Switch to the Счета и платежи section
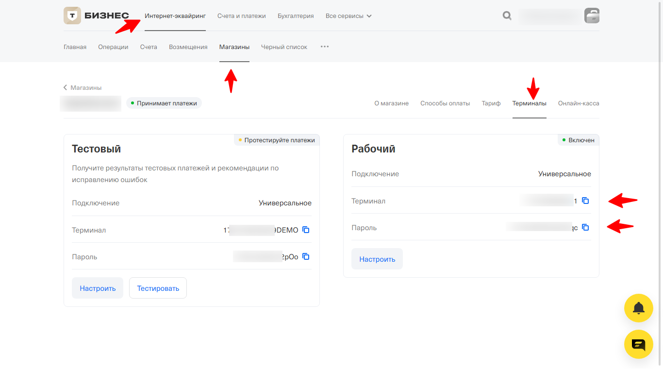663x369 pixels. pyautogui.click(x=241, y=16)
